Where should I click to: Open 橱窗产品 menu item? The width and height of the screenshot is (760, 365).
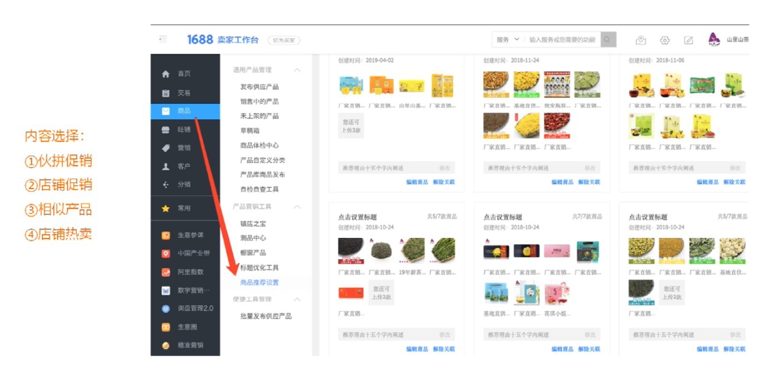[253, 253]
